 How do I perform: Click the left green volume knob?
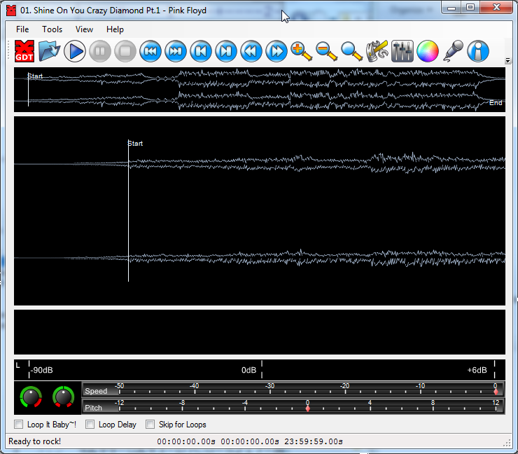[31, 397]
